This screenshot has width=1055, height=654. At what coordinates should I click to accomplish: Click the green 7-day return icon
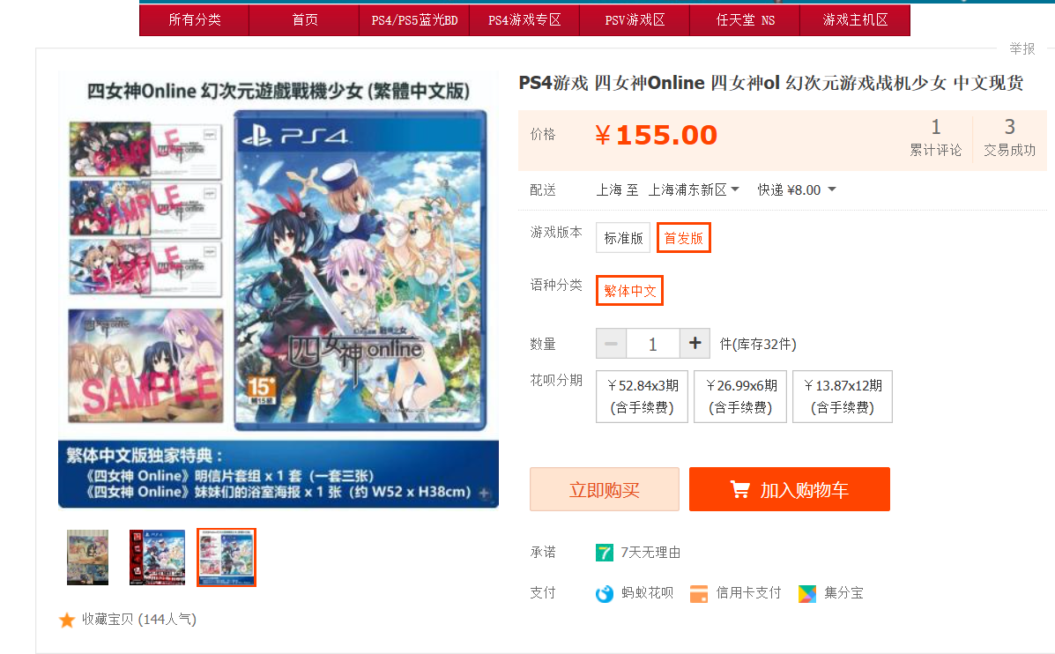click(x=605, y=553)
